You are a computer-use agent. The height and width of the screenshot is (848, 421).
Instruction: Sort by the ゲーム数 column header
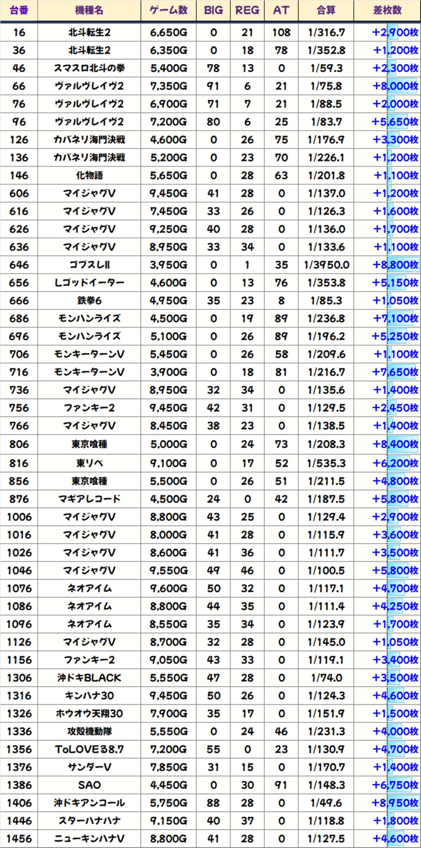168,11
